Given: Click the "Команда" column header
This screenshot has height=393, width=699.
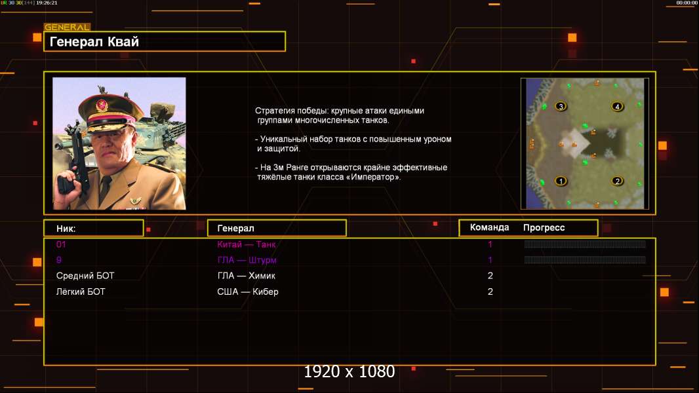Looking at the screenshot, I should (489, 227).
